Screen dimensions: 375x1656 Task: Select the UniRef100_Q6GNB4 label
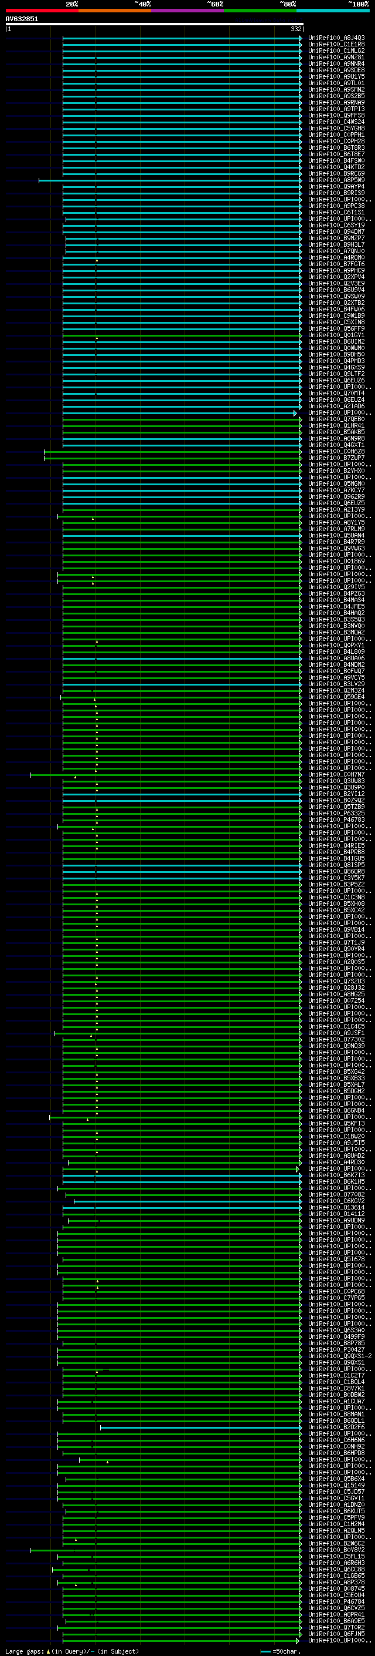coord(336,1111)
